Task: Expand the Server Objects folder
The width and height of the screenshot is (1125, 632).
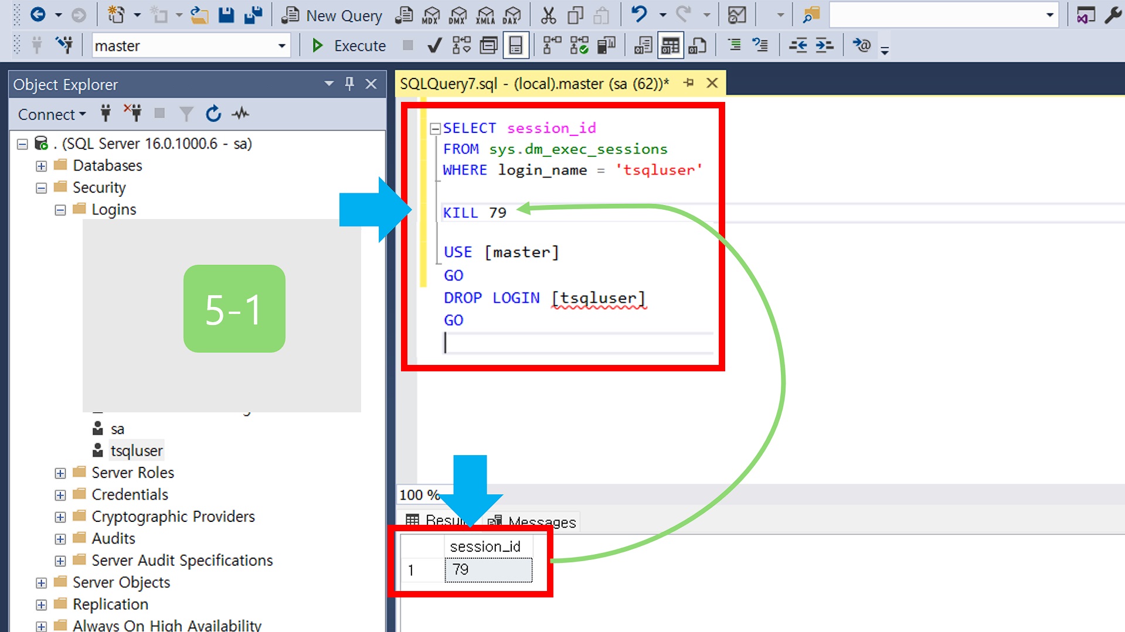Action: click(x=41, y=583)
